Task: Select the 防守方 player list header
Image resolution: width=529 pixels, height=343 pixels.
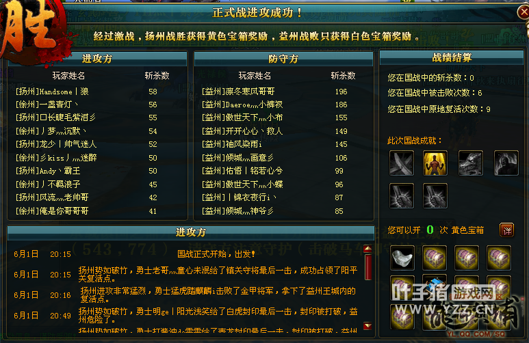Action: click(x=283, y=59)
